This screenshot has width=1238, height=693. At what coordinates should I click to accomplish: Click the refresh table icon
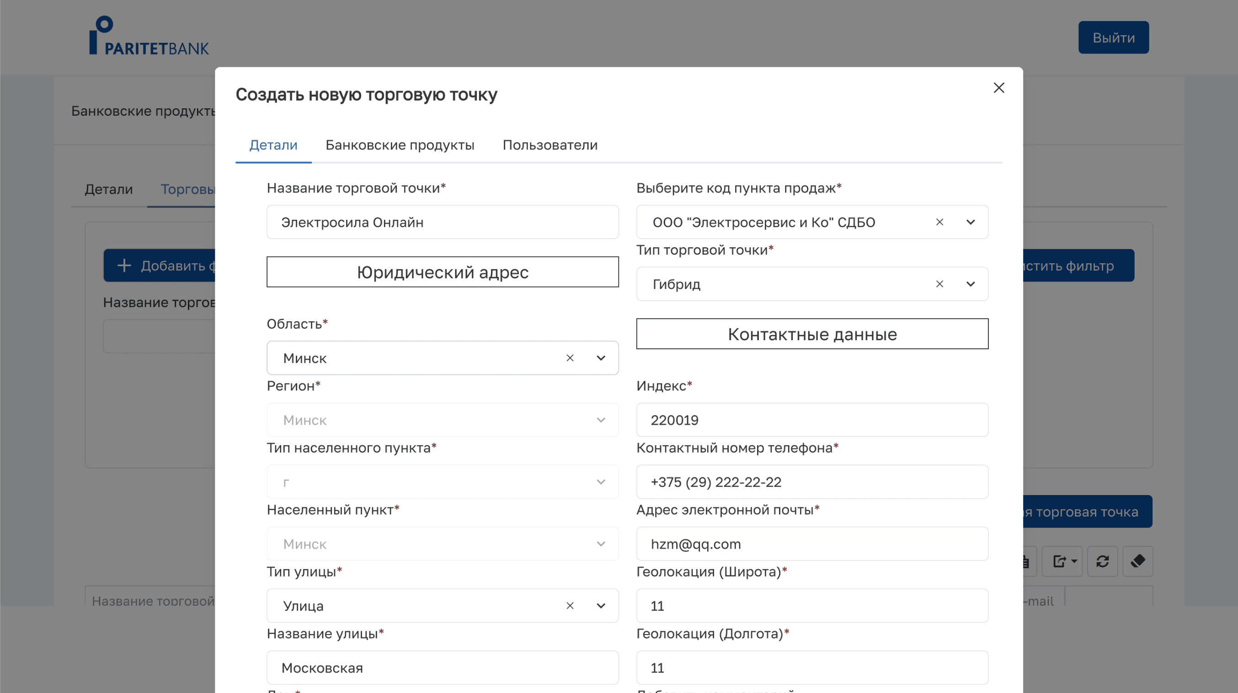[x=1102, y=561]
